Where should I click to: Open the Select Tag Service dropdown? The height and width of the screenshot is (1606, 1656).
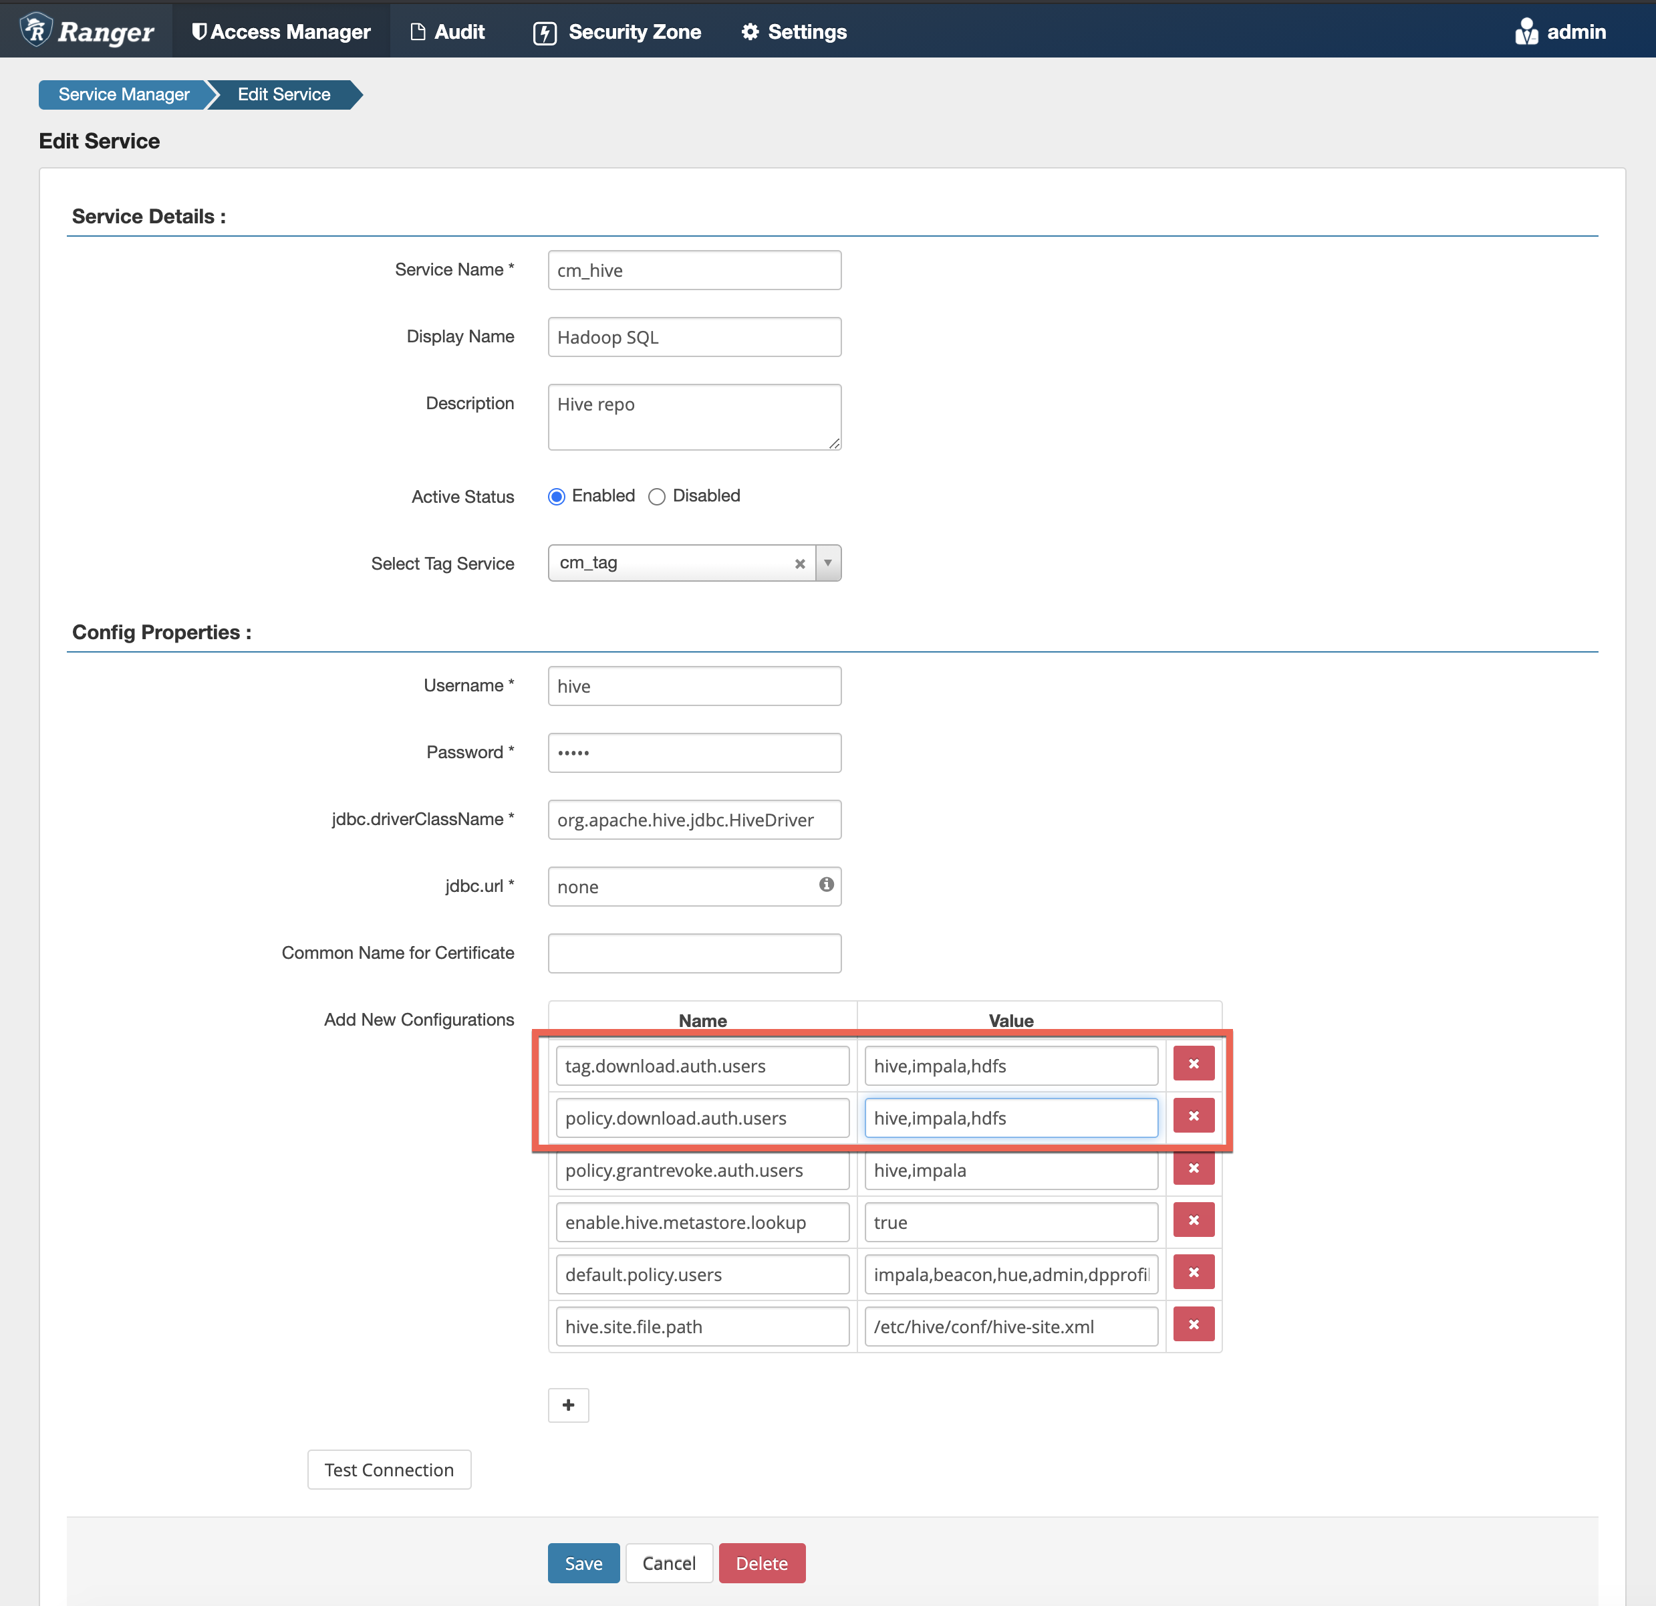point(827,563)
